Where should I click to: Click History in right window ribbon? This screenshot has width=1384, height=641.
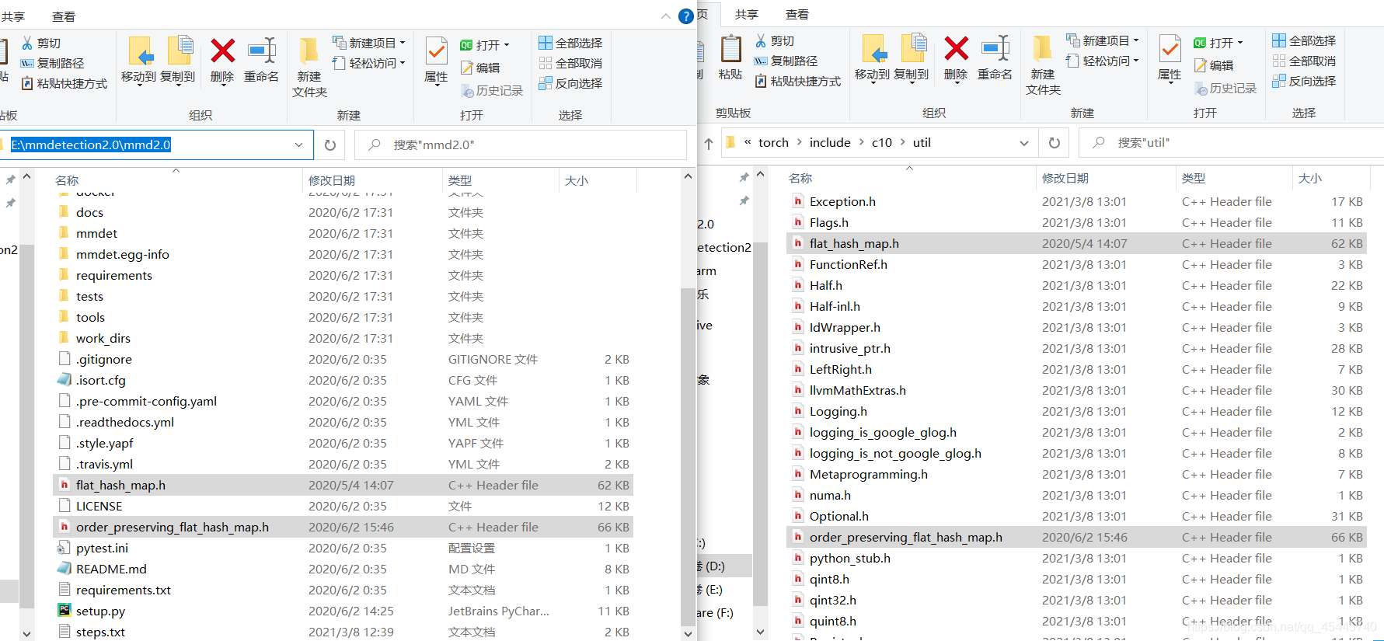(x=1225, y=89)
